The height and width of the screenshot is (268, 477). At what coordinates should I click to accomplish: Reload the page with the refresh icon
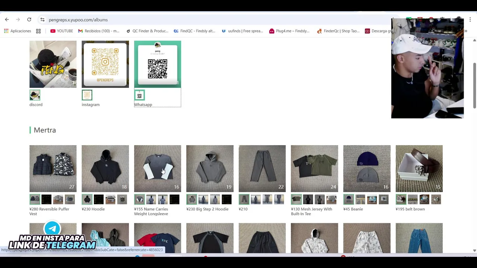tap(29, 19)
